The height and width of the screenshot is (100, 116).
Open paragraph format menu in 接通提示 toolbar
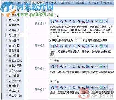pyautogui.click(x=52, y=21)
